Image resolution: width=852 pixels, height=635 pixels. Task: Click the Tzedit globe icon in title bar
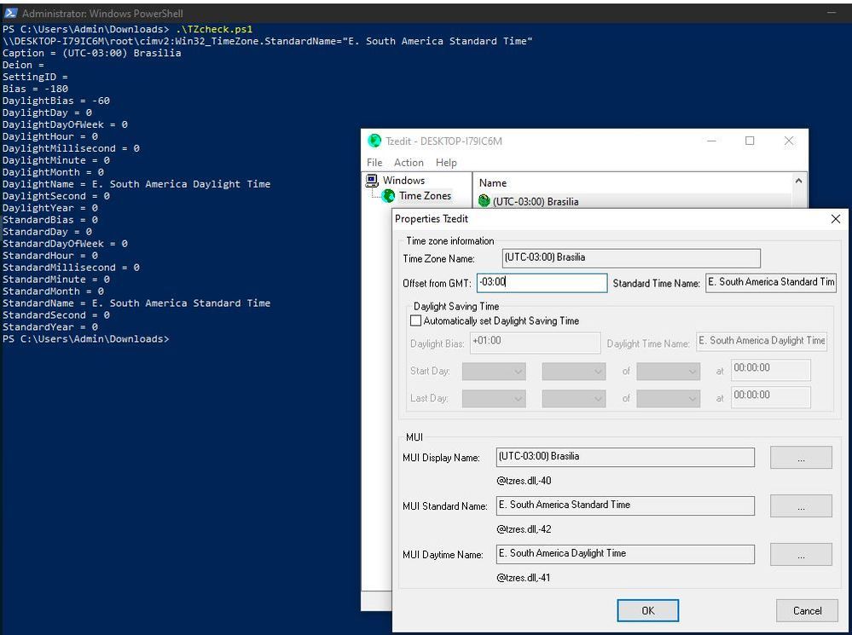click(374, 141)
